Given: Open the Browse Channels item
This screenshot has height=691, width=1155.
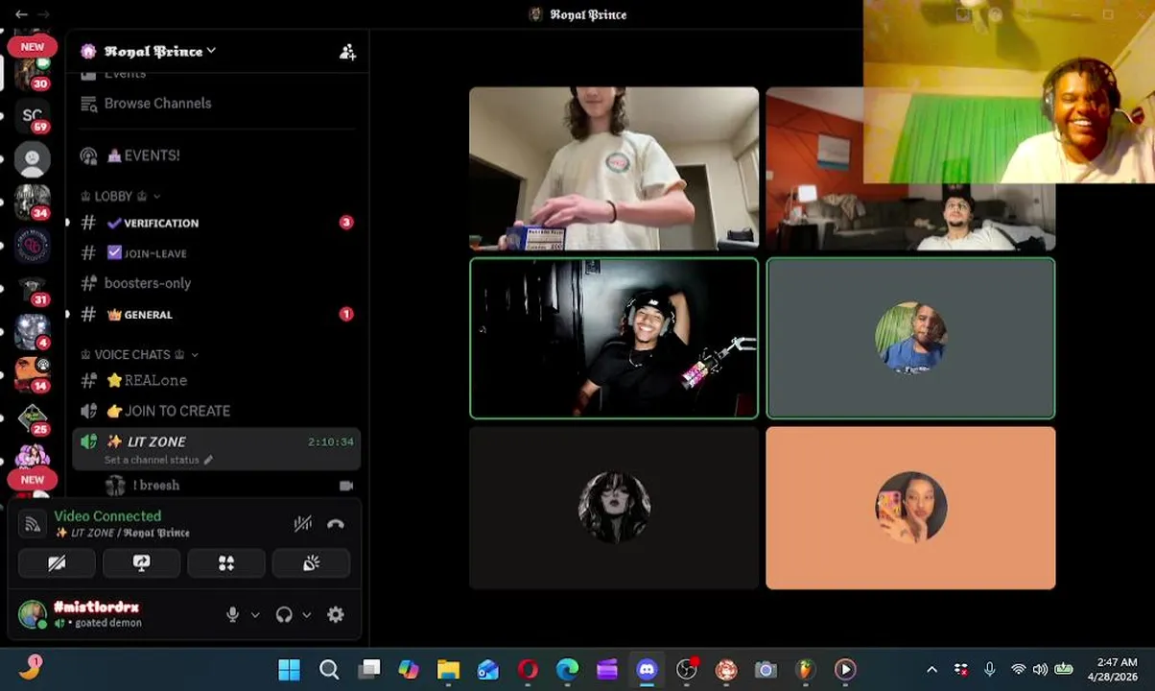Looking at the screenshot, I should [217, 103].
